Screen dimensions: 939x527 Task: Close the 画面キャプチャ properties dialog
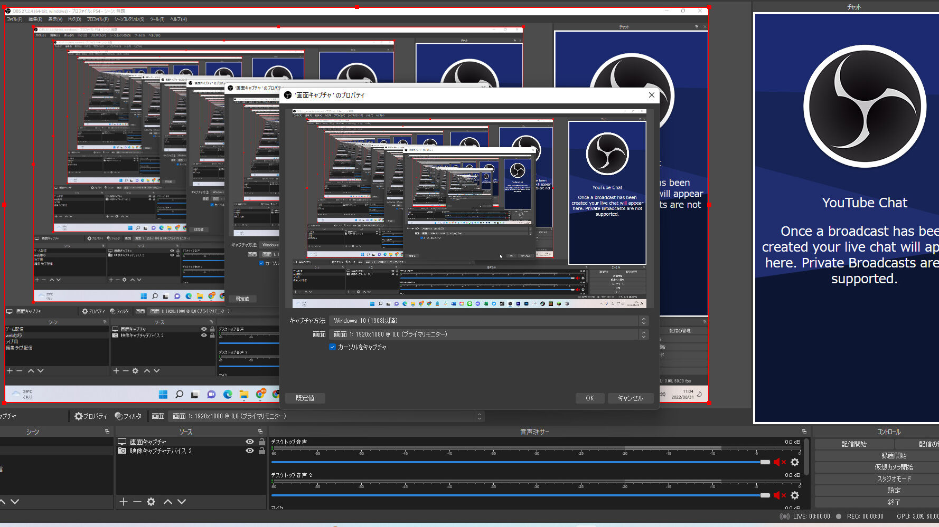click(652, 95)
